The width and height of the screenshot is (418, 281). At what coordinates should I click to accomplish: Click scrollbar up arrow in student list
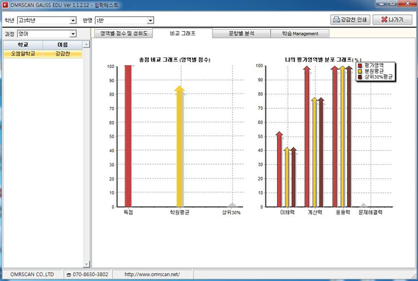coord(86,44)
